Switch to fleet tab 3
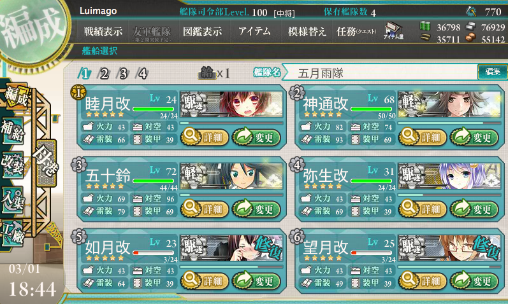The image size is (508, 304). 123,74
